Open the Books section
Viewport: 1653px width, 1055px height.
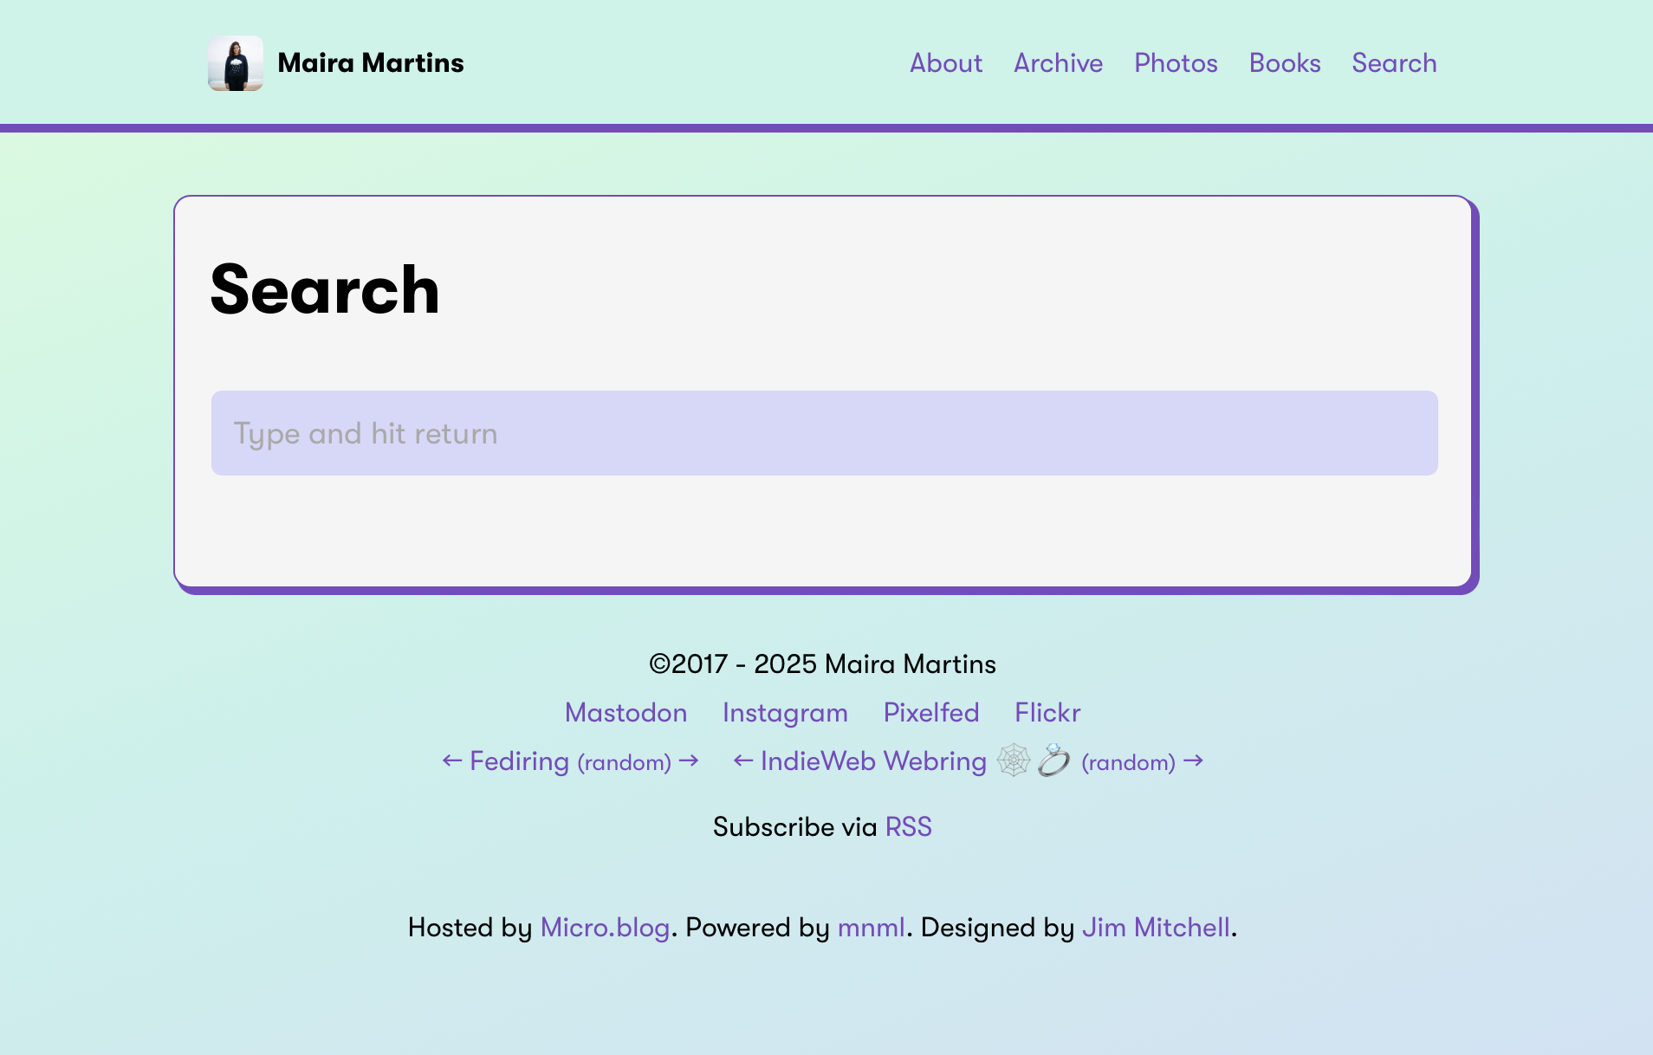click(x=1285, y=63)
